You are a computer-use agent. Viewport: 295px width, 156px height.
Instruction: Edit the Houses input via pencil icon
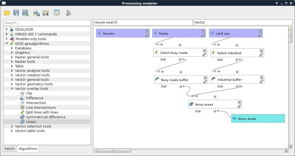(x=147, y=35)
